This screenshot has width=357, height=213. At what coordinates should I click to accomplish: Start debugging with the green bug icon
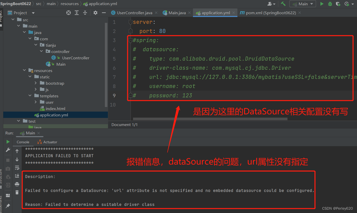coord(330,4)
